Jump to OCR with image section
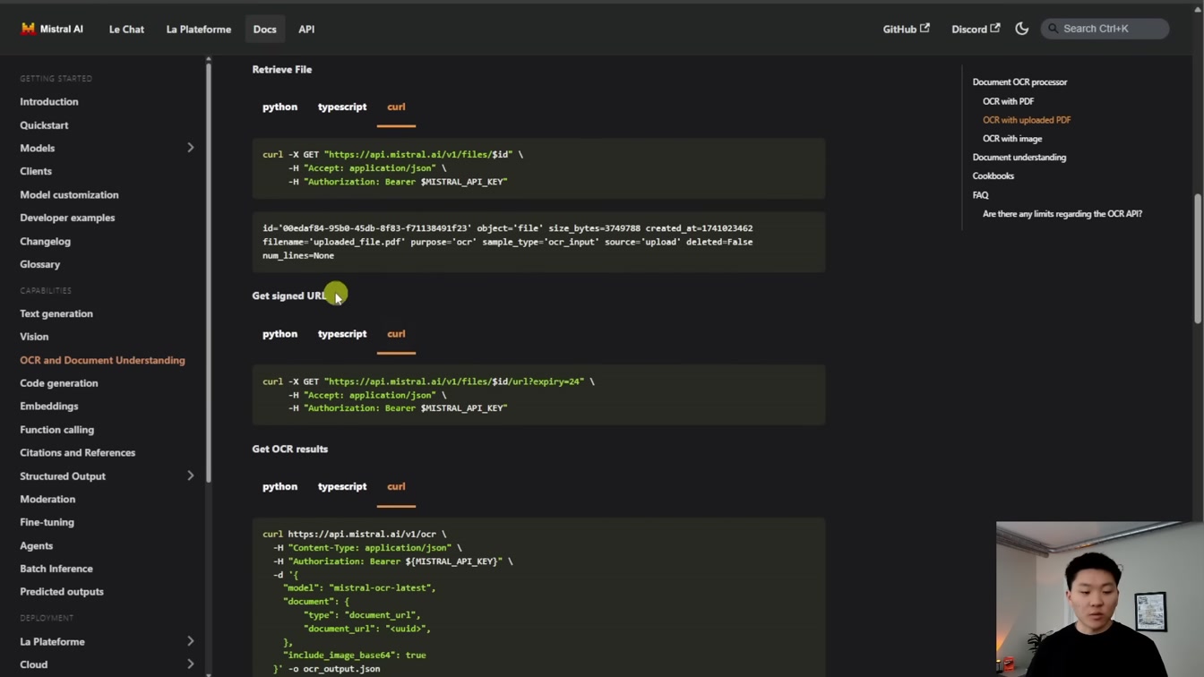Image resolution: width=1204 pixels, height=677 pixels. tap(1012, 139)
